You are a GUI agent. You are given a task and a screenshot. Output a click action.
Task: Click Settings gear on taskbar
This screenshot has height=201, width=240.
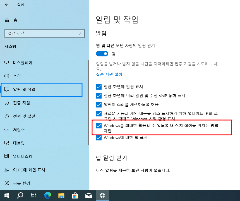(x=102, y=195)
